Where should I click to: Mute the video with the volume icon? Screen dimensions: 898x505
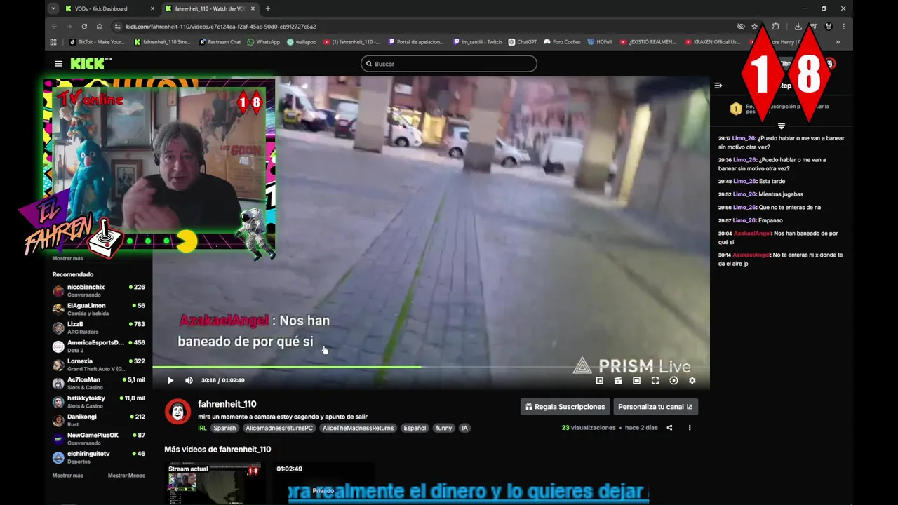coord(189,380)
